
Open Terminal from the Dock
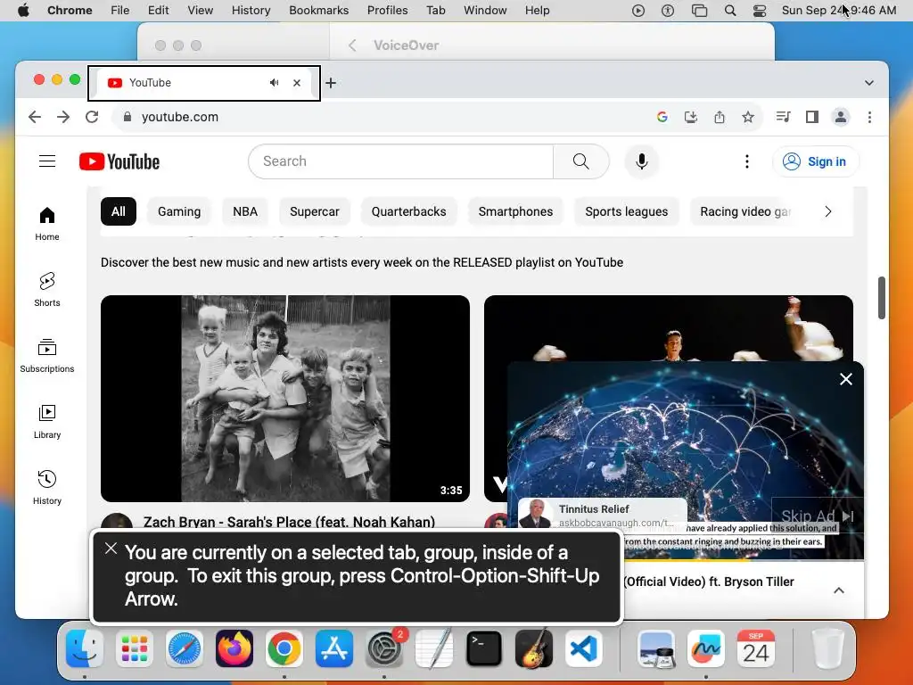pyautogui.click(x=484, y=648)
